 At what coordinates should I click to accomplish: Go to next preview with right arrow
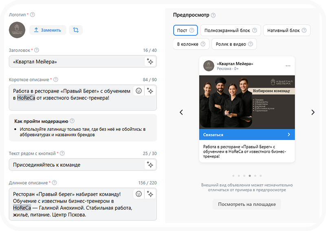(313, 112)
